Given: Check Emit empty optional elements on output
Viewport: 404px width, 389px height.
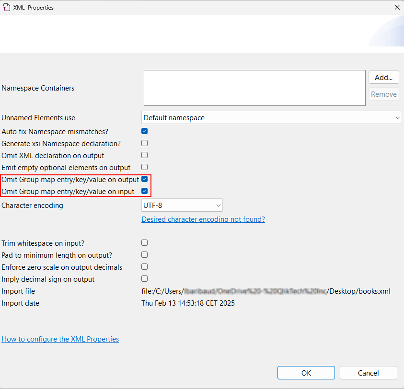Looking at the screenshot, I should (144, 167).
